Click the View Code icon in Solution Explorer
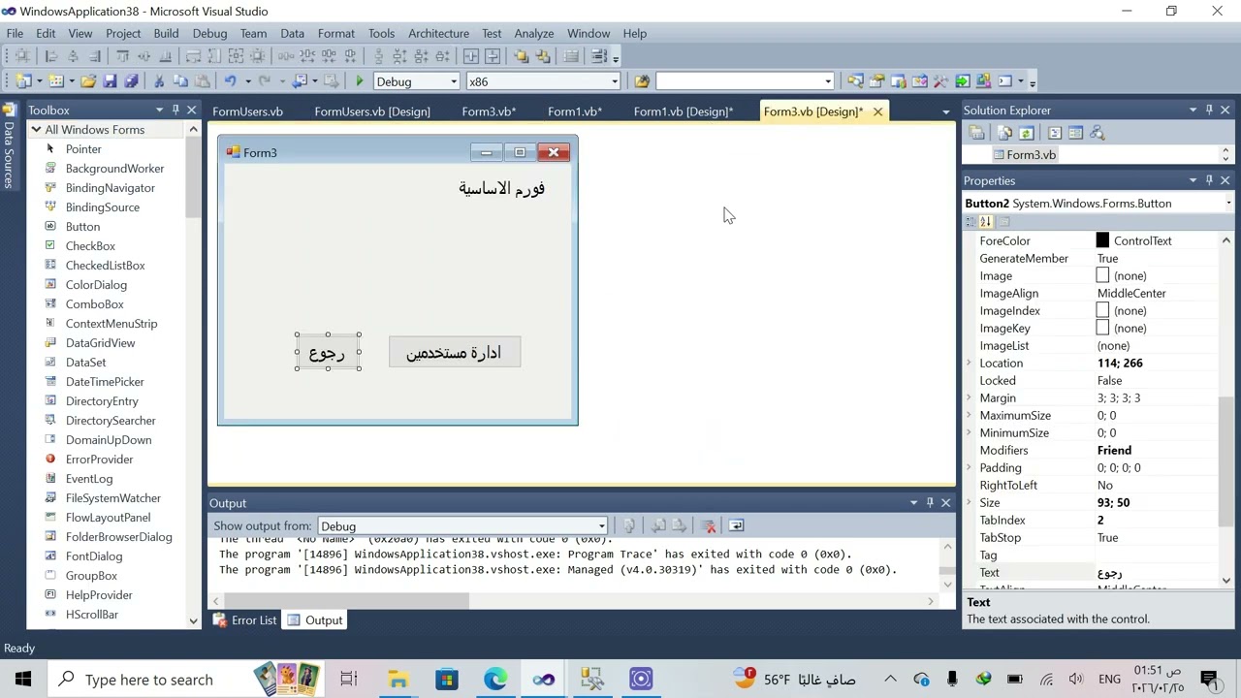The image size is (1241, 698). click(x=1055, y=133)
